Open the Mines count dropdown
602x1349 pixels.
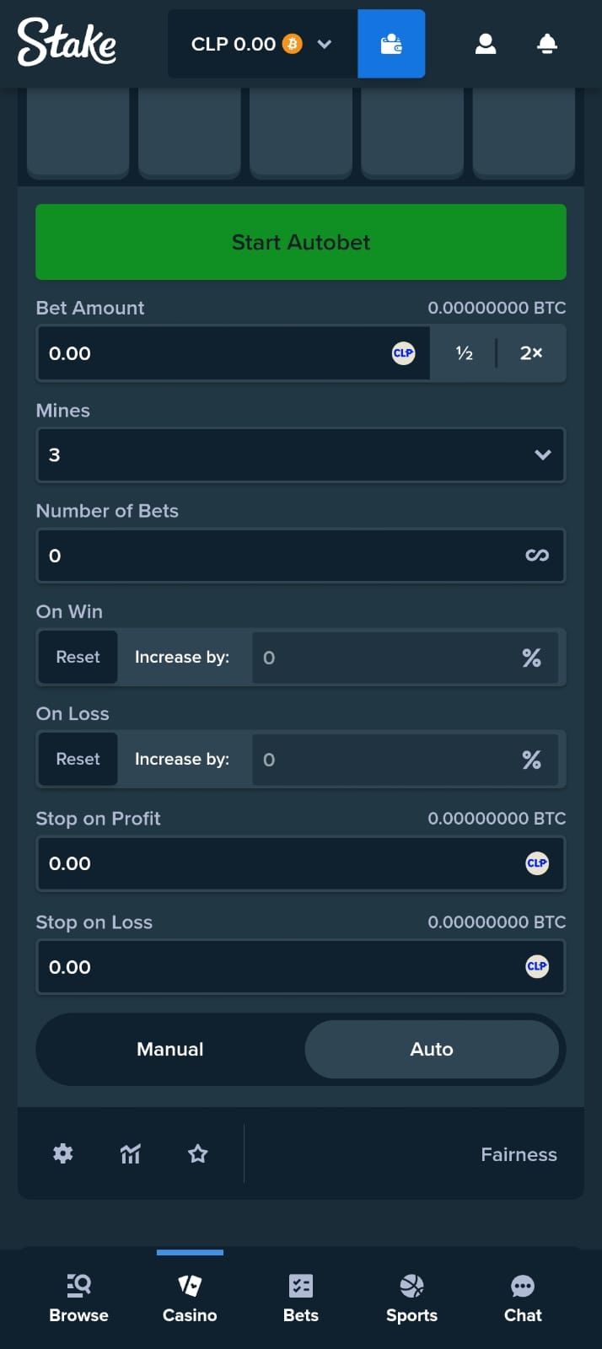(x=300, y=455)
